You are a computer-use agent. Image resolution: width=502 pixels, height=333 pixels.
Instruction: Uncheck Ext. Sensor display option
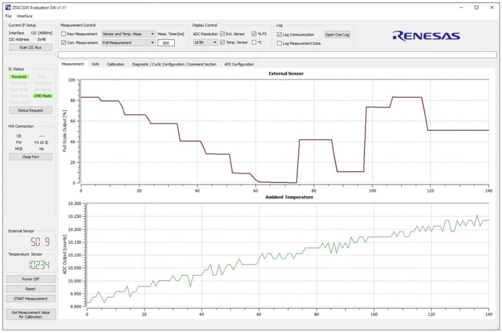coord(223,34)
